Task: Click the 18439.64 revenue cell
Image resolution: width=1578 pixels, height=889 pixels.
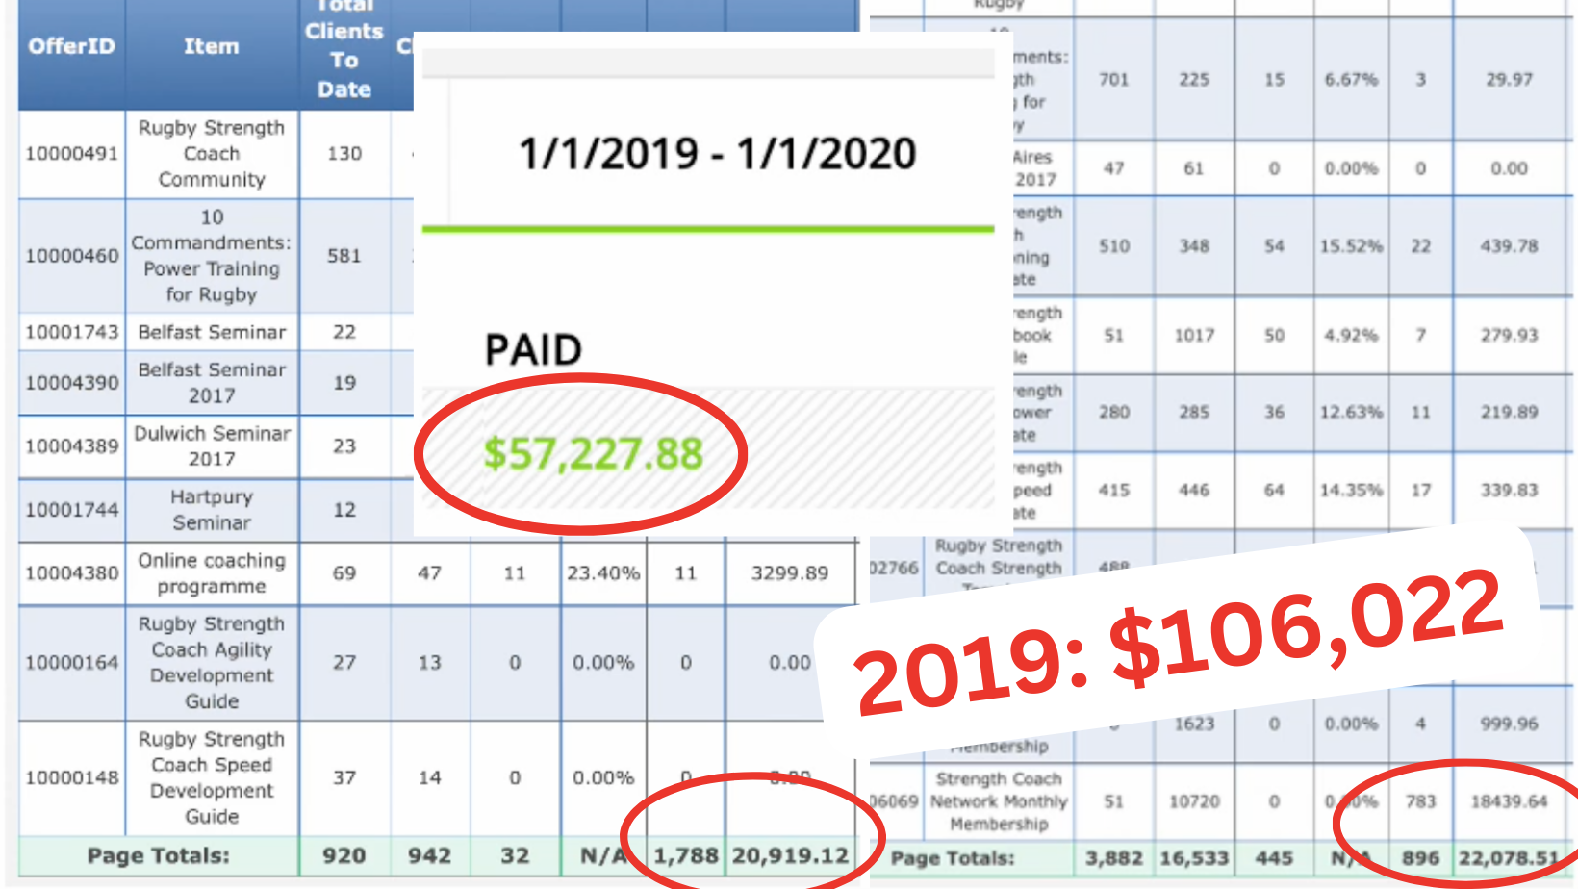Action: 1509,801
